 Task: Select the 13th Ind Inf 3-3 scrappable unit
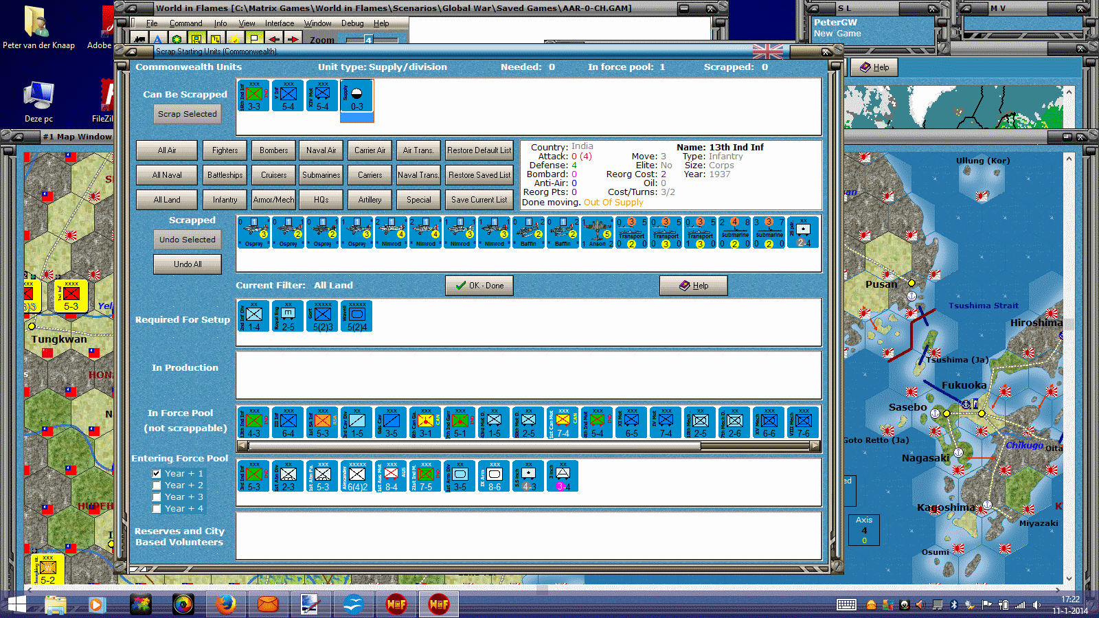253,95
